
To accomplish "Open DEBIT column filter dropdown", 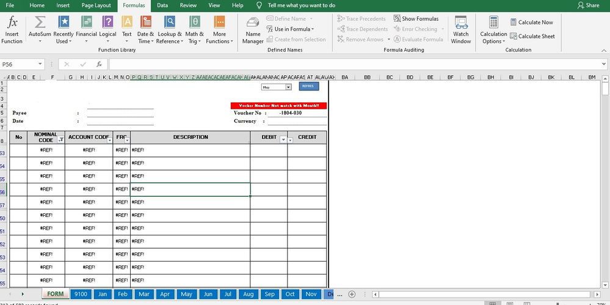I will [283, 140].
